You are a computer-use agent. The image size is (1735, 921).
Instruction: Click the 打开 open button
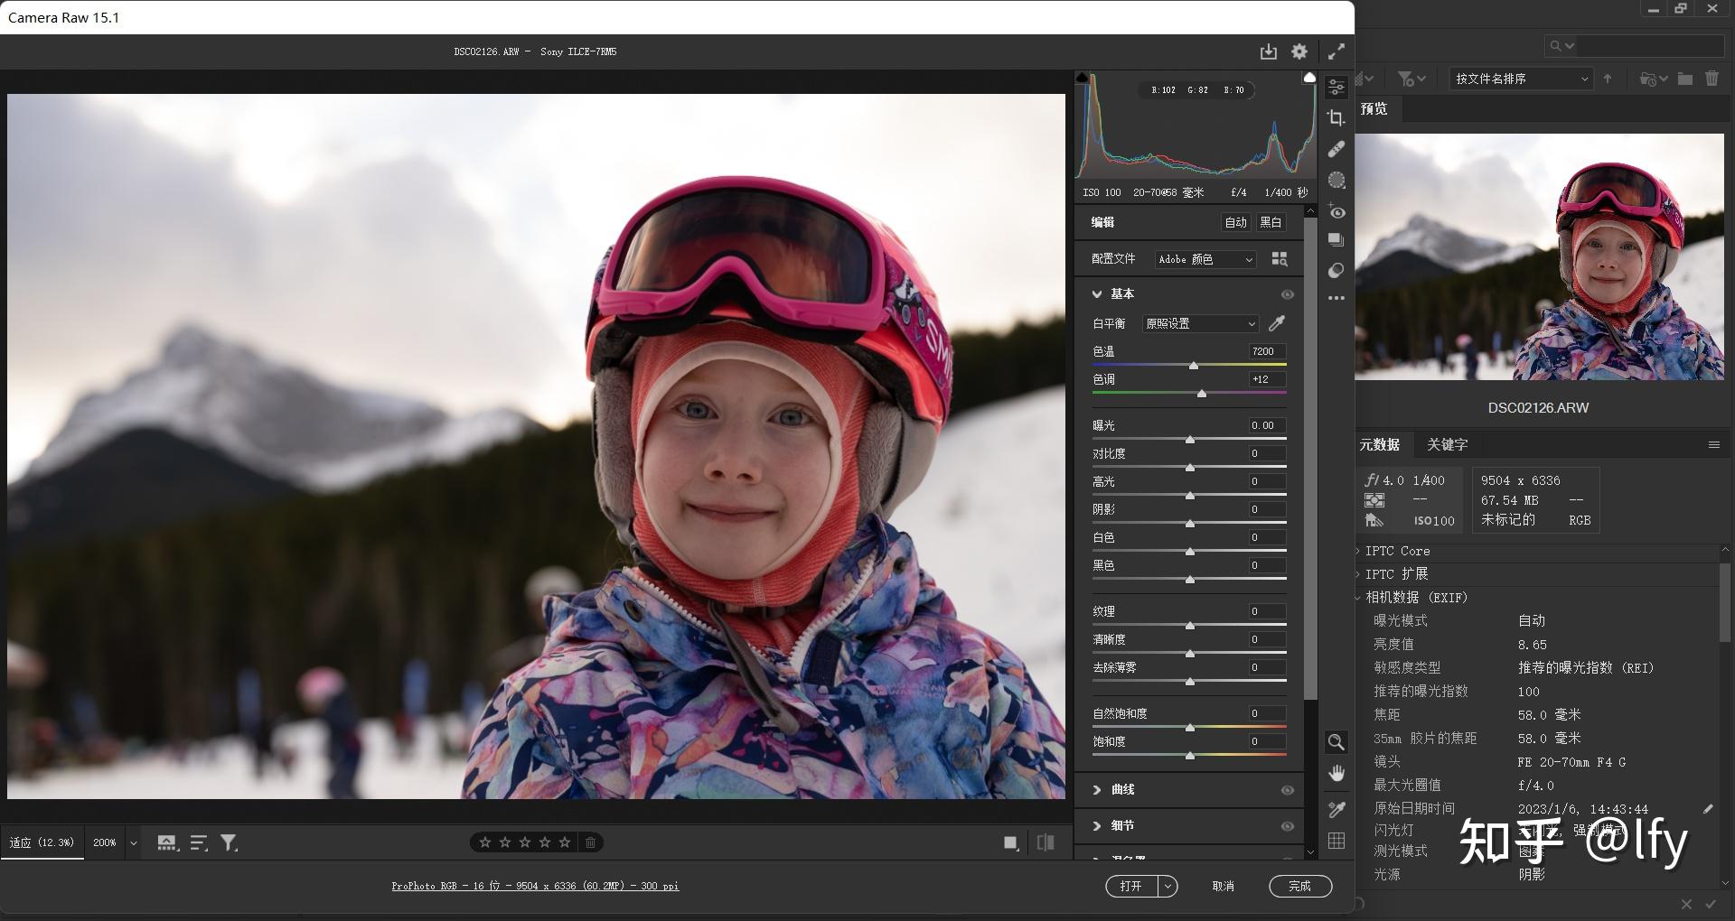point(1131,887)
